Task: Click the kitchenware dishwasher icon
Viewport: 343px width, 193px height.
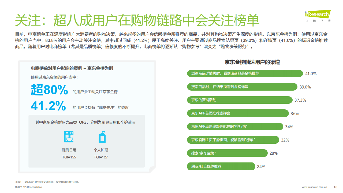Action: [69, 137]
